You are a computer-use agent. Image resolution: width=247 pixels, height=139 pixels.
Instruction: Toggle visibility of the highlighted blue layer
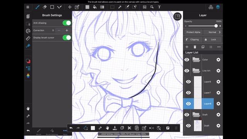(x=188, y=104)
